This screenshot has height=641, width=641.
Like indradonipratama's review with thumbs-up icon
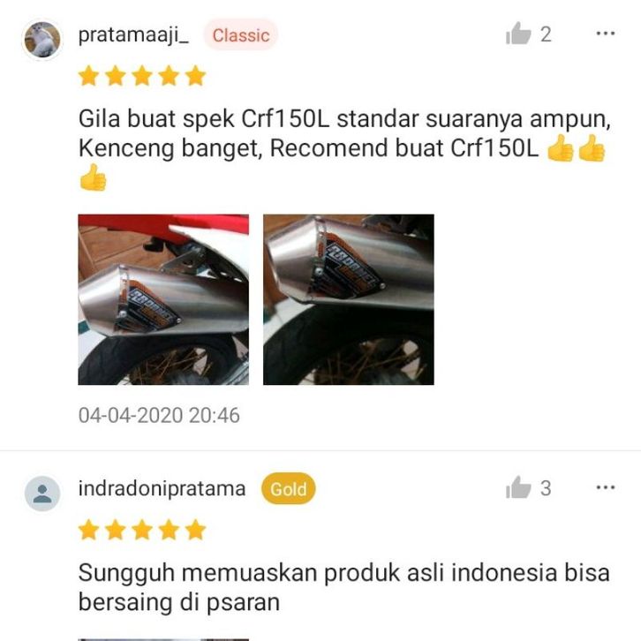tap(518, 487)
